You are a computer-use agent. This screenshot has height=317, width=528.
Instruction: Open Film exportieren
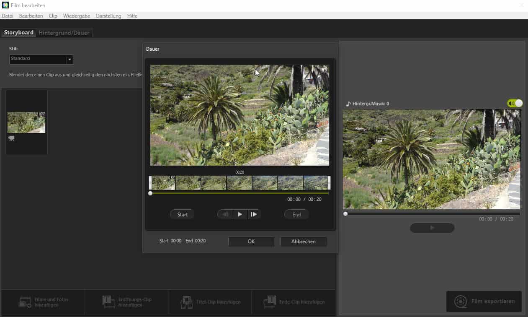coord(484,301)
